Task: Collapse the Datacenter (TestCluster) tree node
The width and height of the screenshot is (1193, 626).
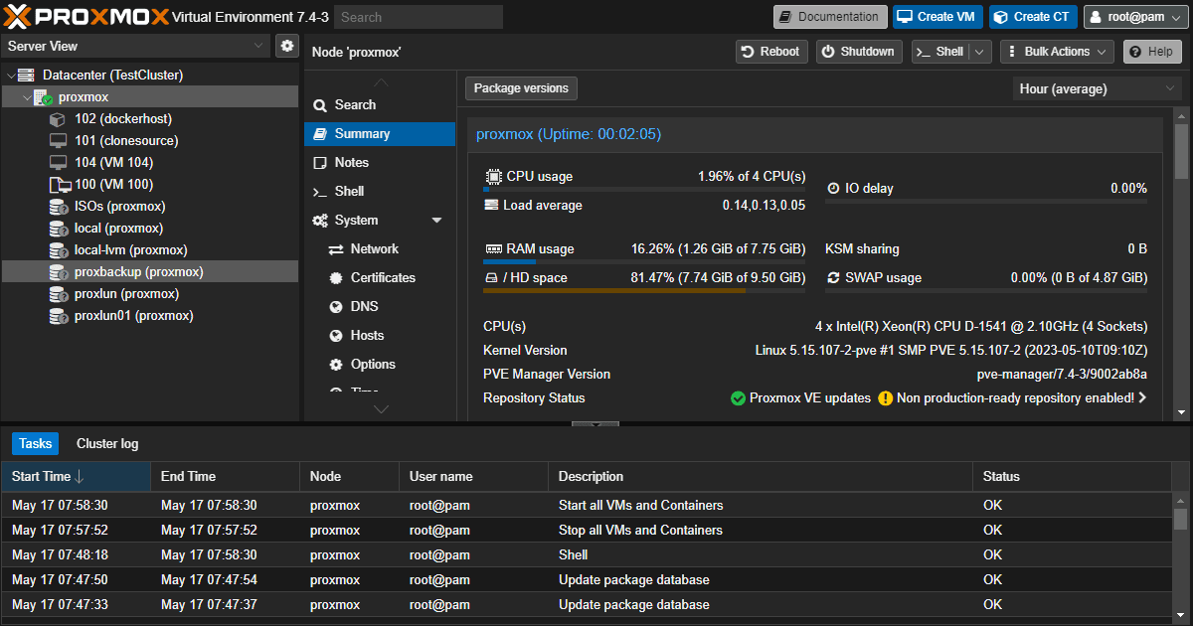Action: click(11, 76)
